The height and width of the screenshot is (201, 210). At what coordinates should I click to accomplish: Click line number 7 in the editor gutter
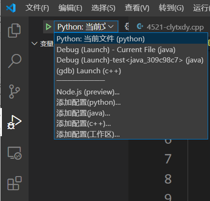[x=168, y=159]
